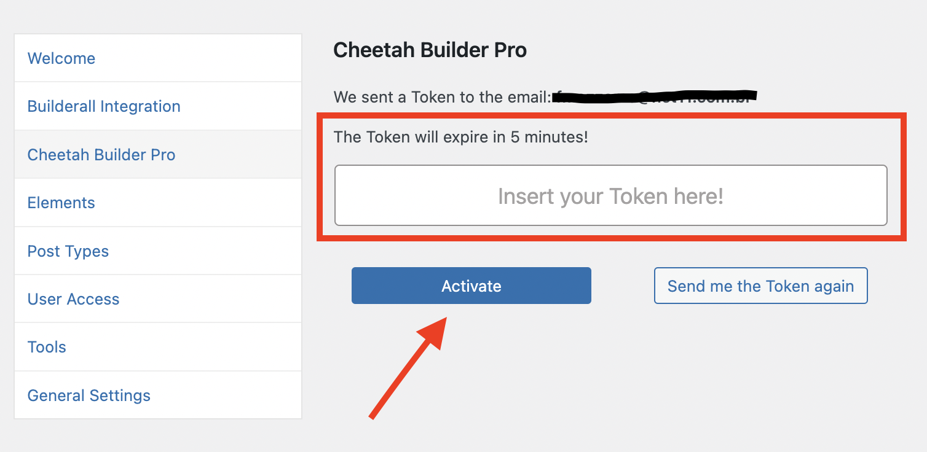Image resolution: width=927 pixels, height=452 pixels.
Task: Request the token again
Action: click(760, 286)
